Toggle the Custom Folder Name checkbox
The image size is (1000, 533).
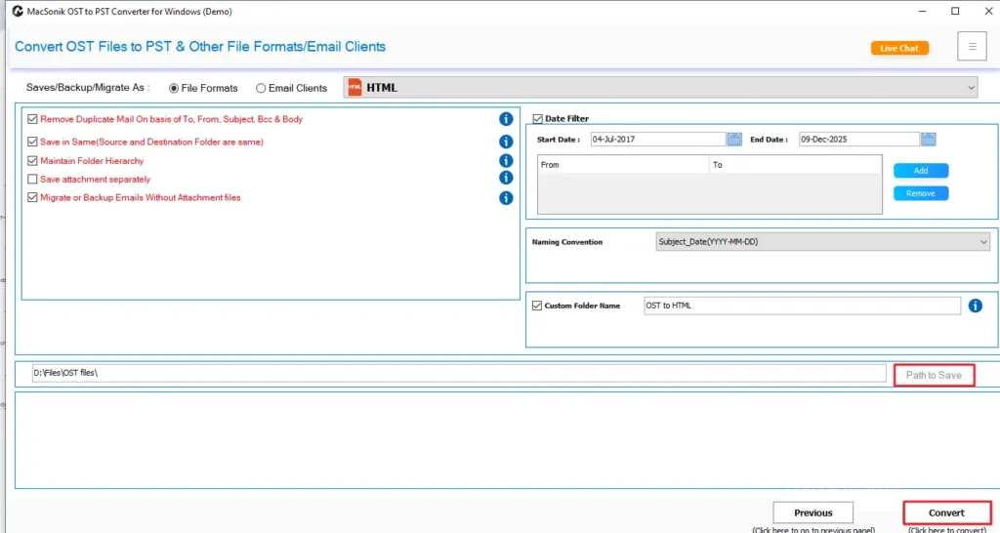click(537, 306)
